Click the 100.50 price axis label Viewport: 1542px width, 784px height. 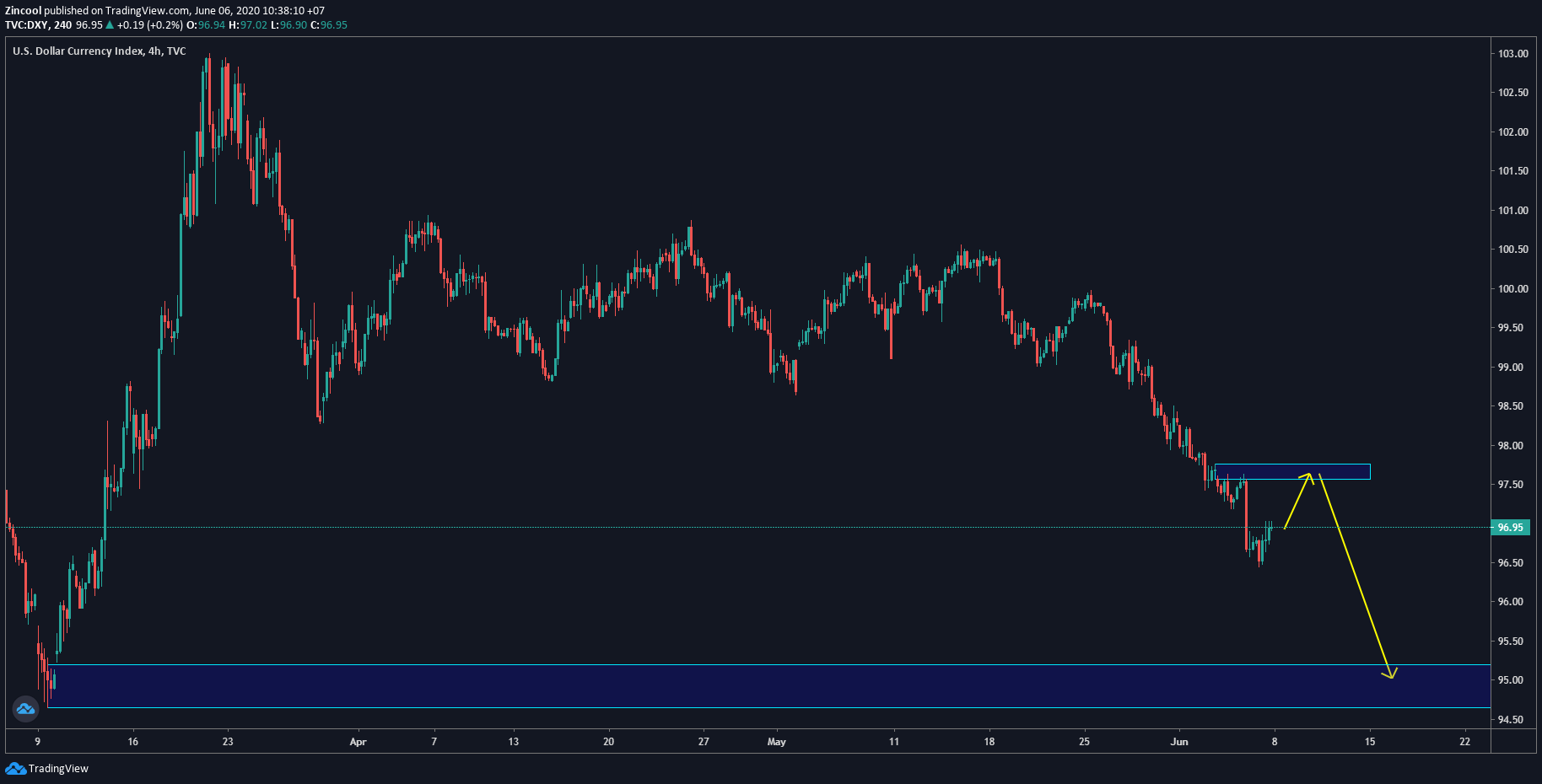pos(1512,250)
